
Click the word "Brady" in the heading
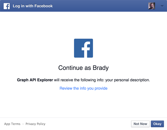coord(101,68)
